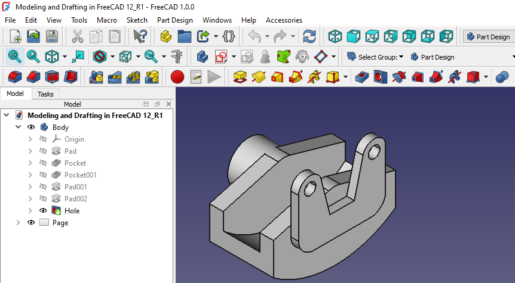Toggle visibility of the Page item

point(31,223)
